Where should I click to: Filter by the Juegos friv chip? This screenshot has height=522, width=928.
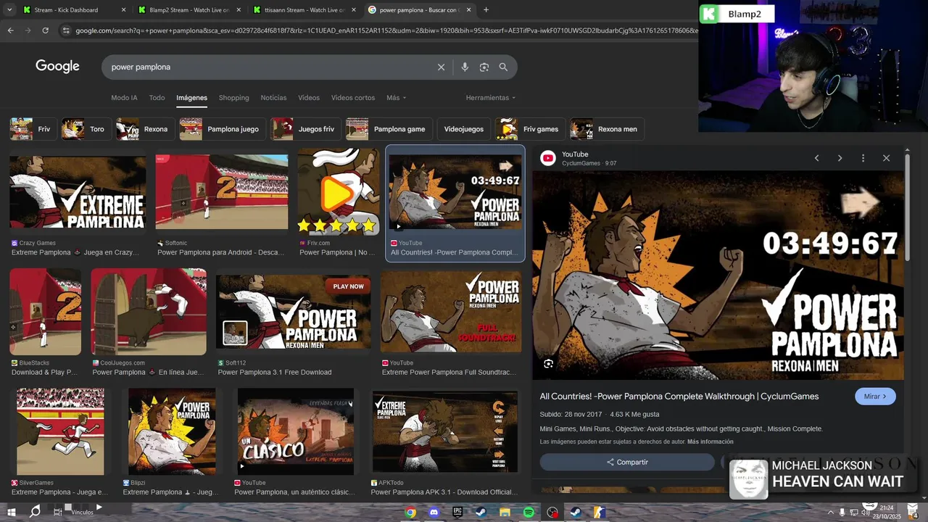[306, 129]
